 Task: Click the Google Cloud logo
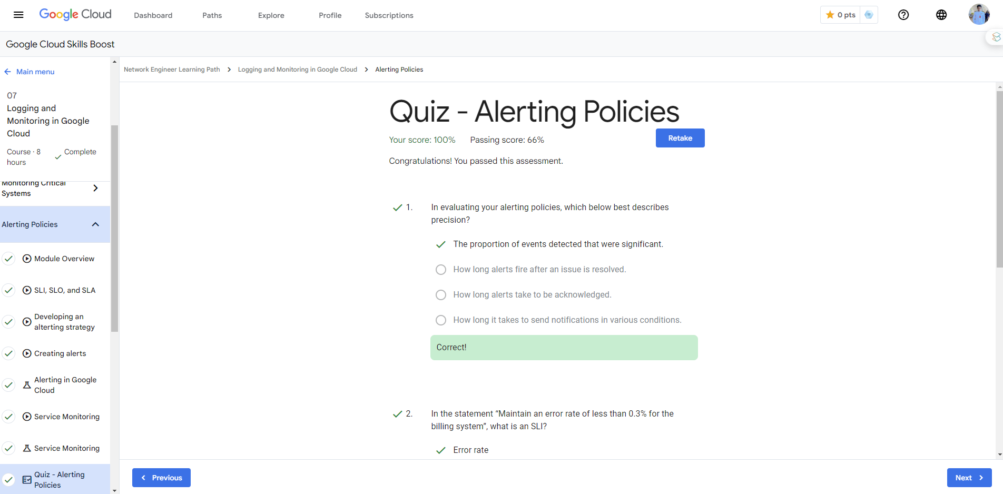(x=75, y=14)
